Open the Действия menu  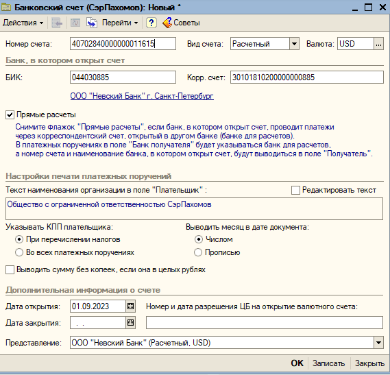pyautogui.click(x=23, y=23)
